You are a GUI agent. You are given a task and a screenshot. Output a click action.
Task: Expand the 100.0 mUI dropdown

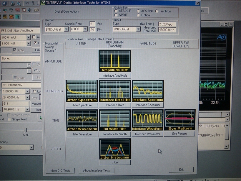(29, 37)
